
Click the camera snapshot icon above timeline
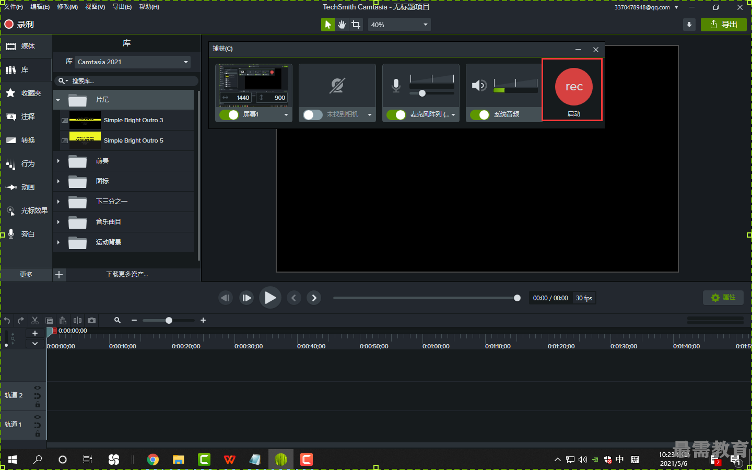pos(91,321)
